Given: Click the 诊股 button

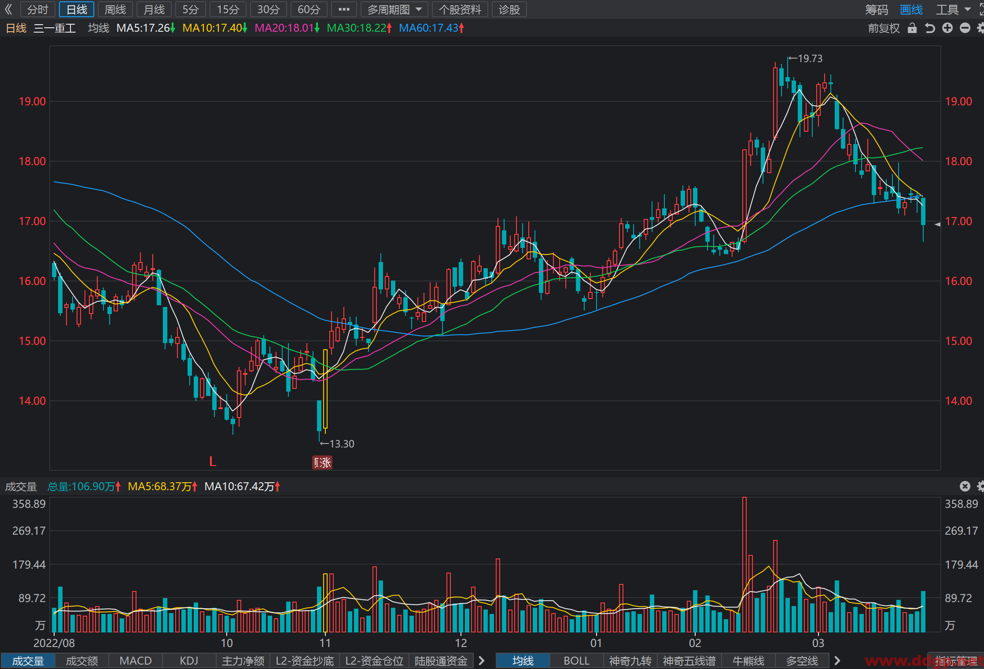Looking at the screenshot, I should [x=509, y=9].
